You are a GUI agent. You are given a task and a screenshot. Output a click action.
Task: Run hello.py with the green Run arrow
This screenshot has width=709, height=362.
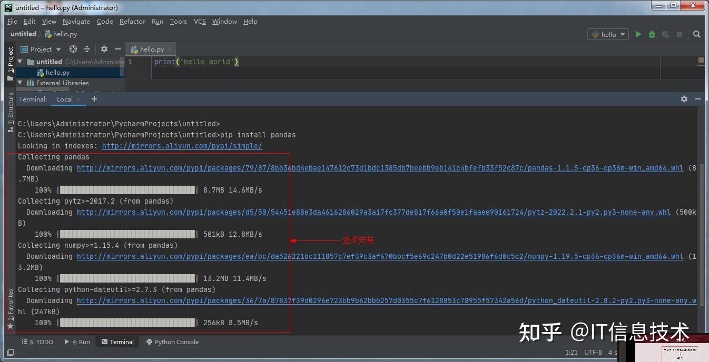[638, 34]
